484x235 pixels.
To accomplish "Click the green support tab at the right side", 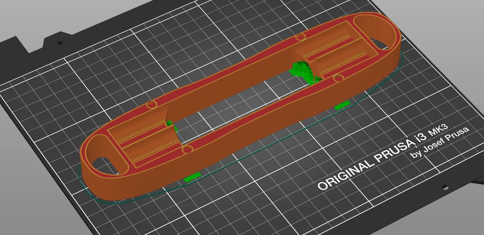I will click(342, 105).
